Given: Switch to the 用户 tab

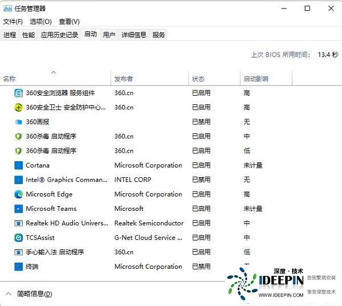Looking at the screenshot, I should click(109, 35).
